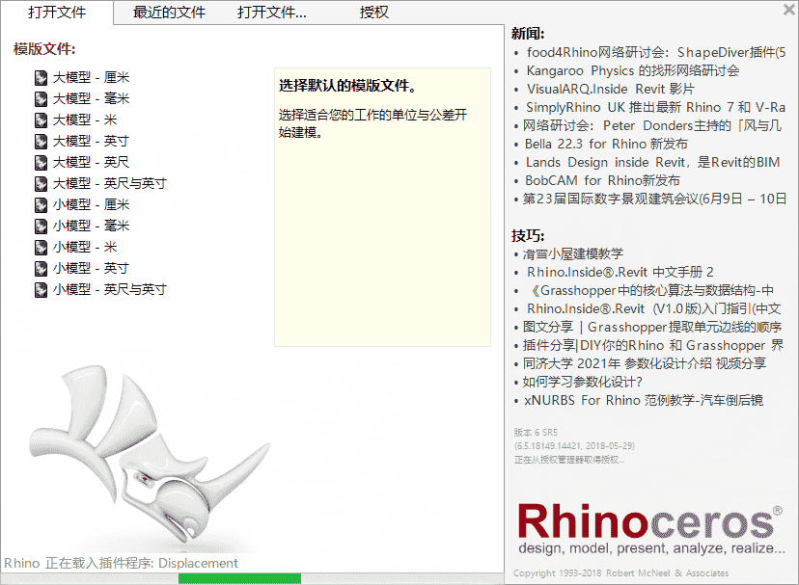Screen dimensions: 799x585
Task: Click the Rhino file icon beside 小模型 - 毫米
Action: [x=40, y=225]
